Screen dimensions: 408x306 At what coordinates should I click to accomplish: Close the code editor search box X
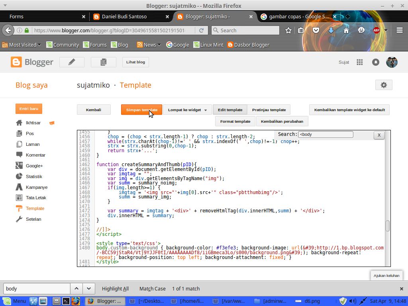tap(379, 135)
